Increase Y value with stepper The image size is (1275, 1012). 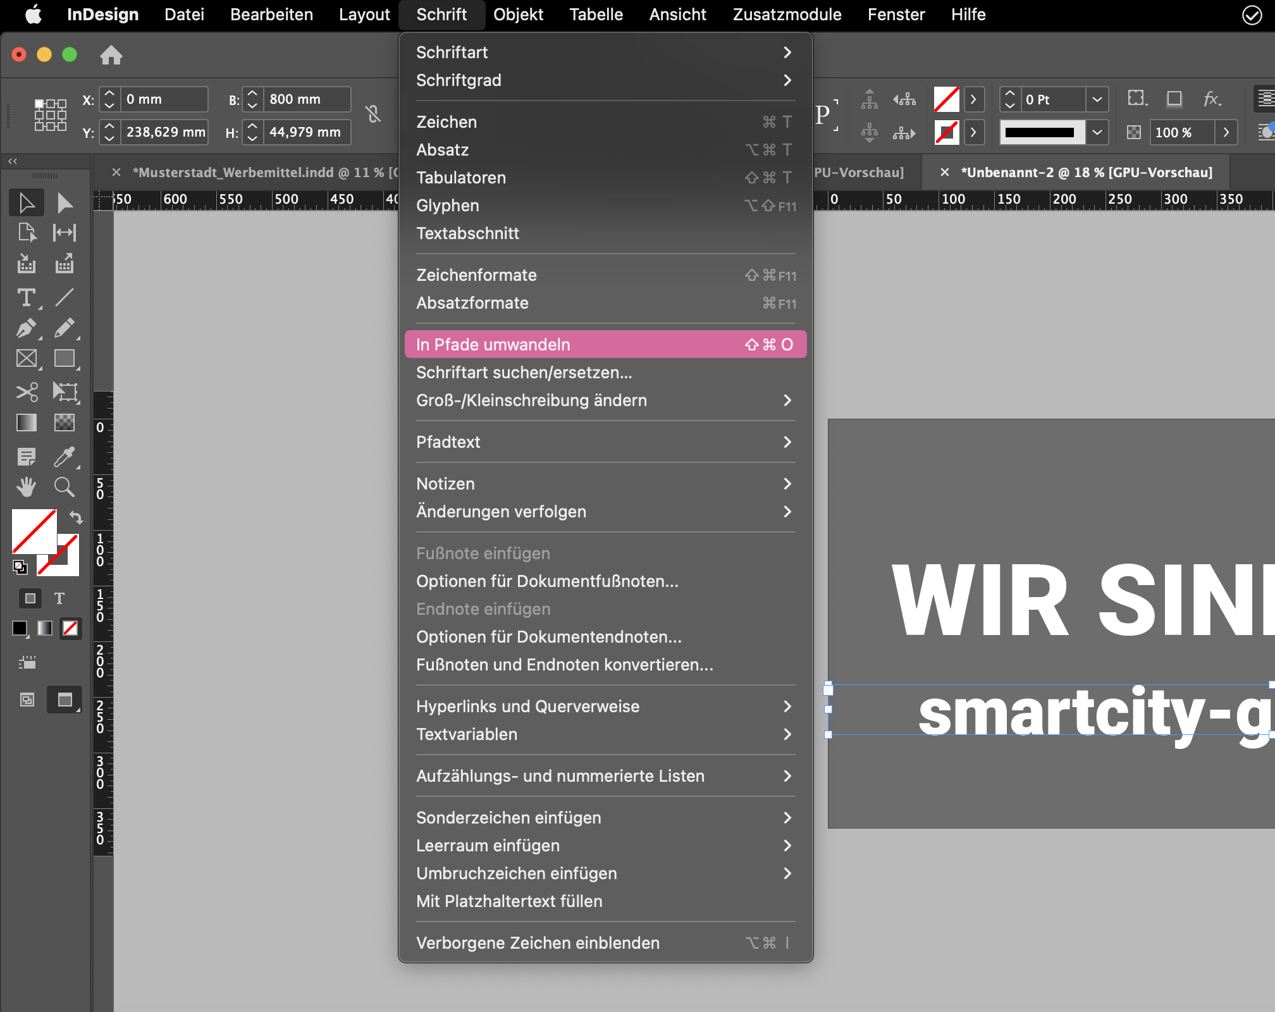[x=109, y=126]
